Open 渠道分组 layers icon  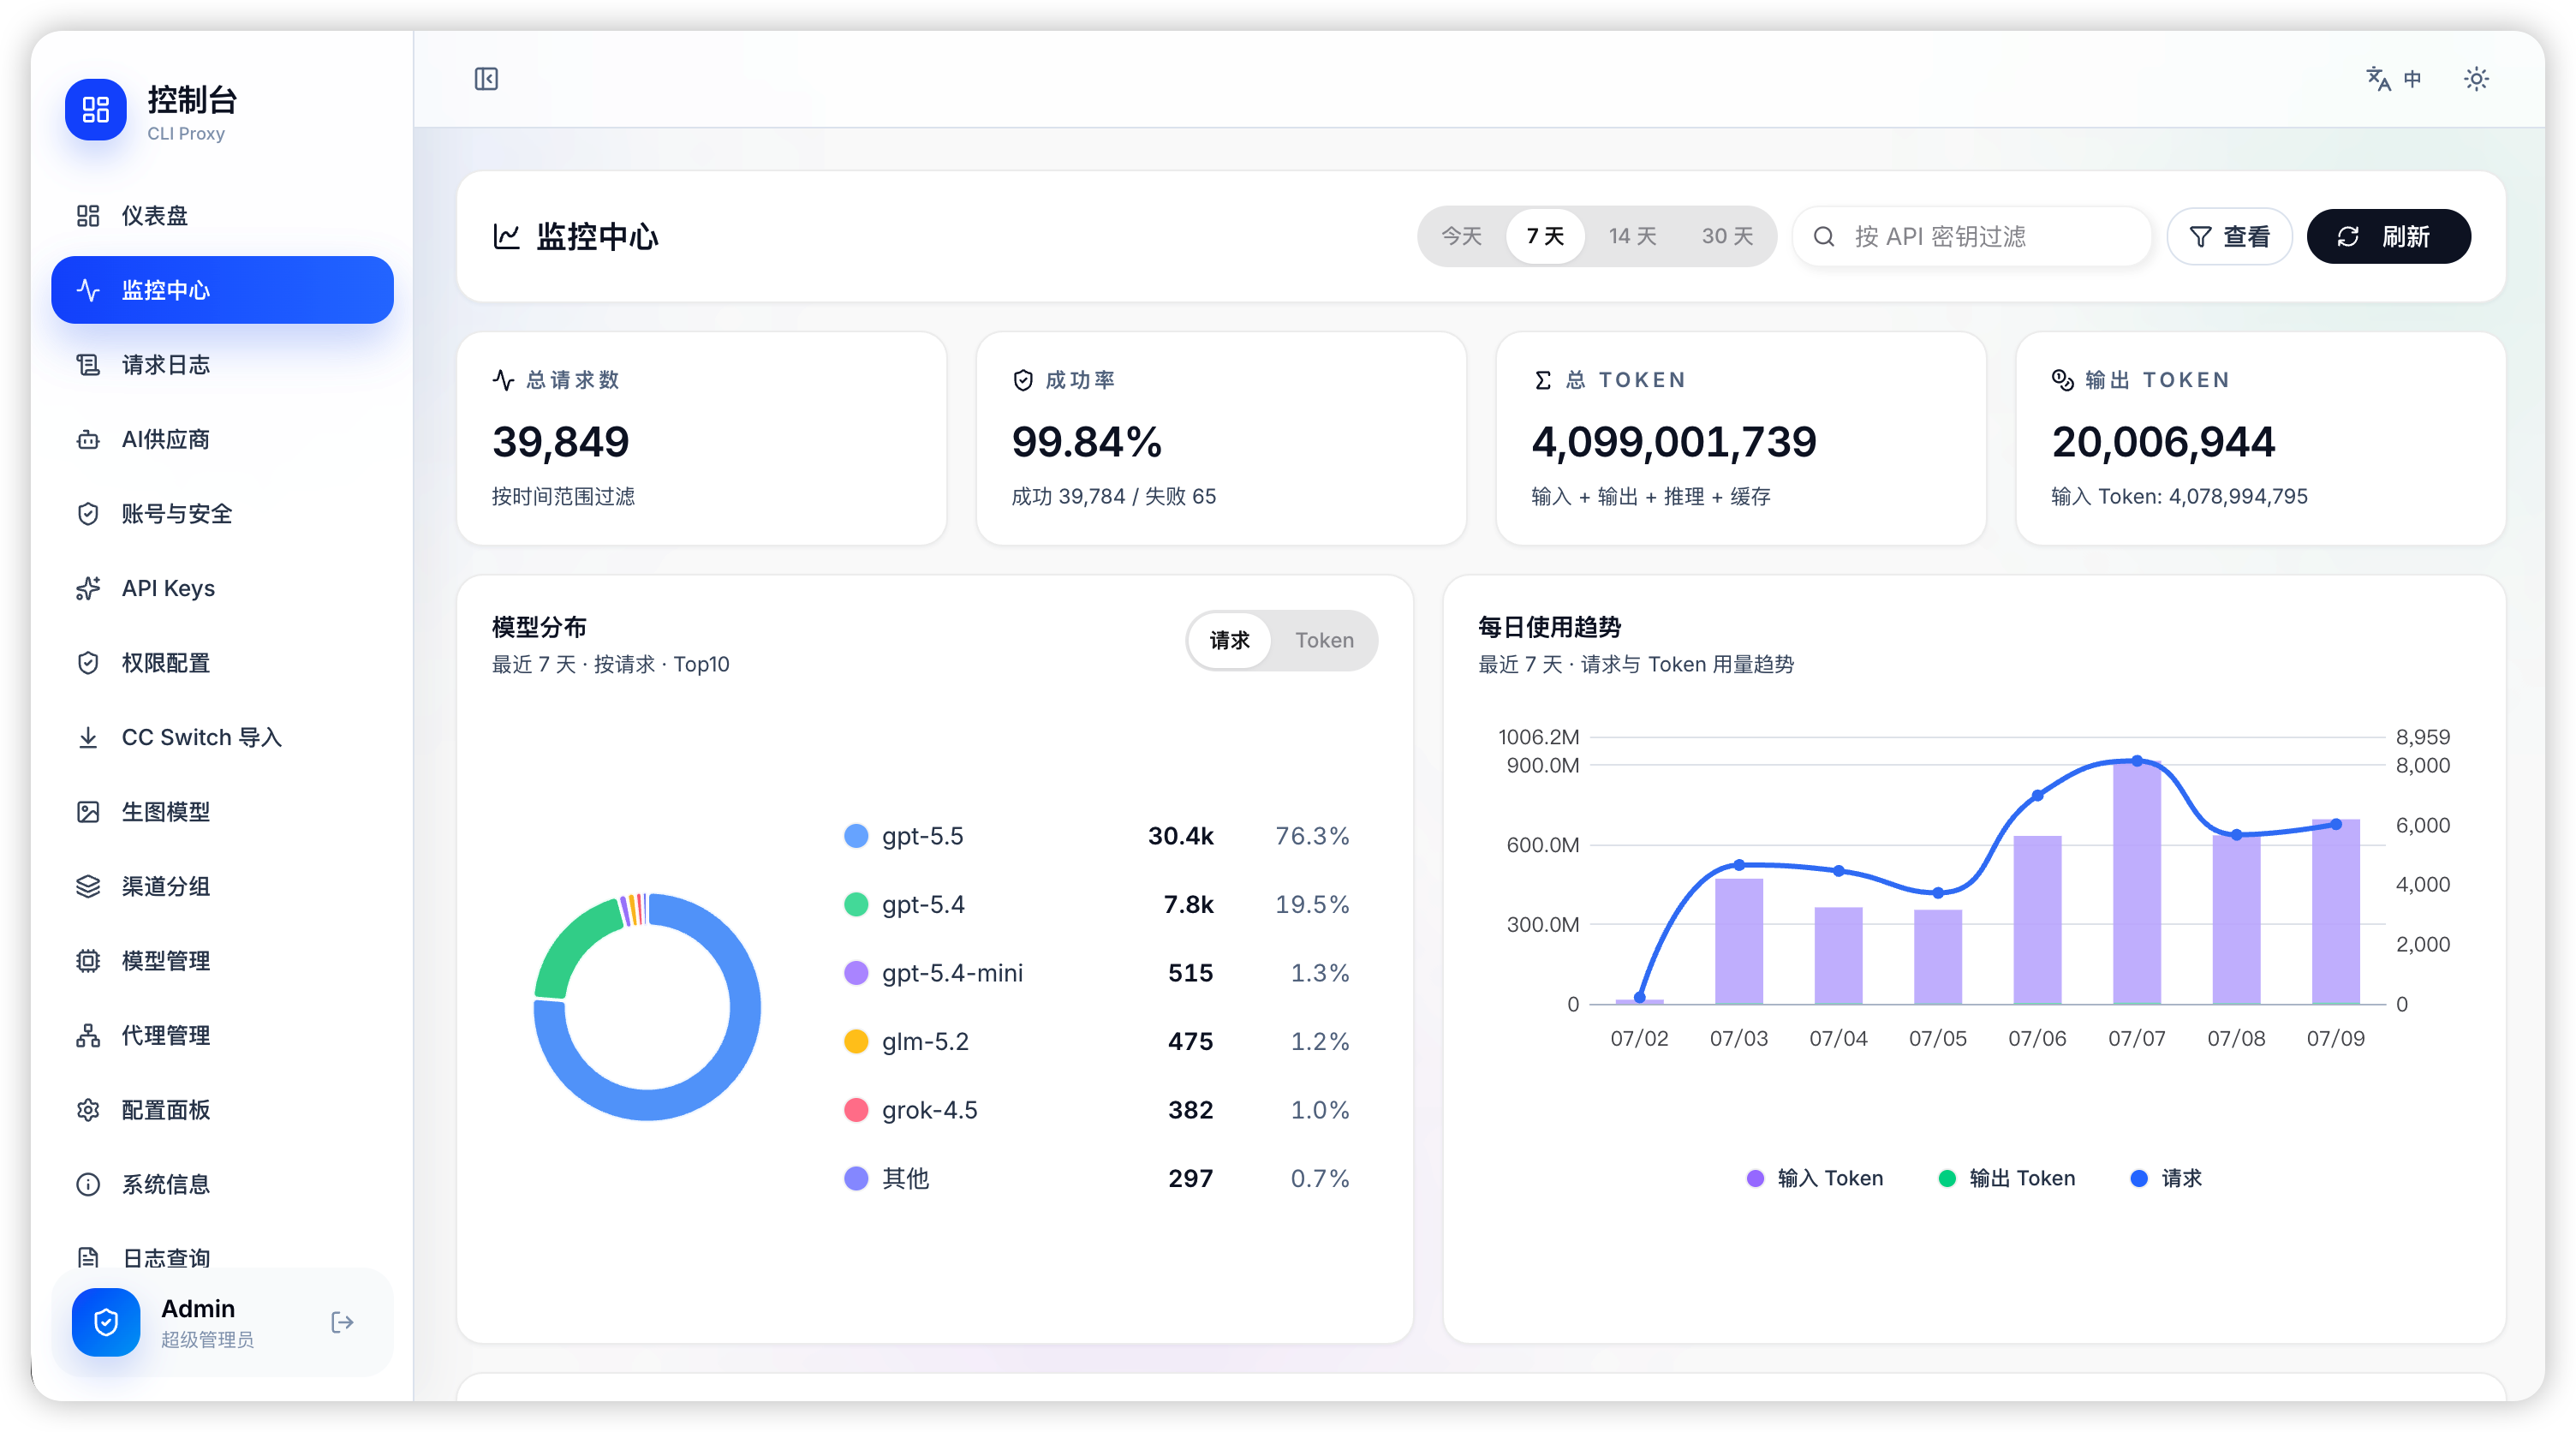pyautogui.click(x=88, y=886)
